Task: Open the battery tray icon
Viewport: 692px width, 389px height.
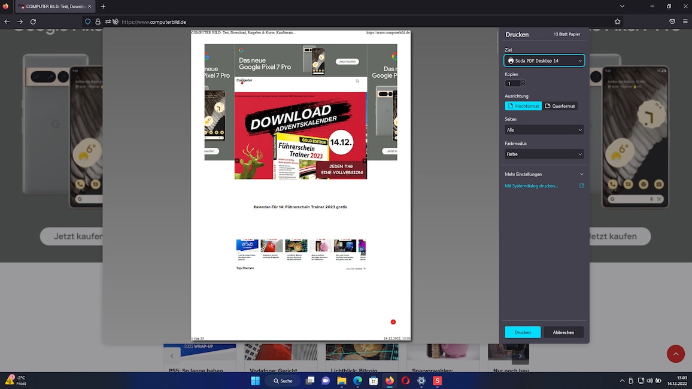Action: click(658, 381)
